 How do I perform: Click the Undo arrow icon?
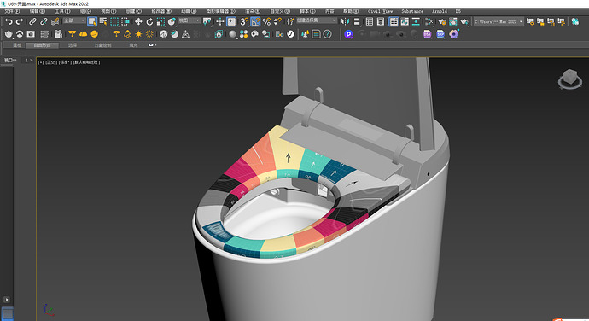9,22
